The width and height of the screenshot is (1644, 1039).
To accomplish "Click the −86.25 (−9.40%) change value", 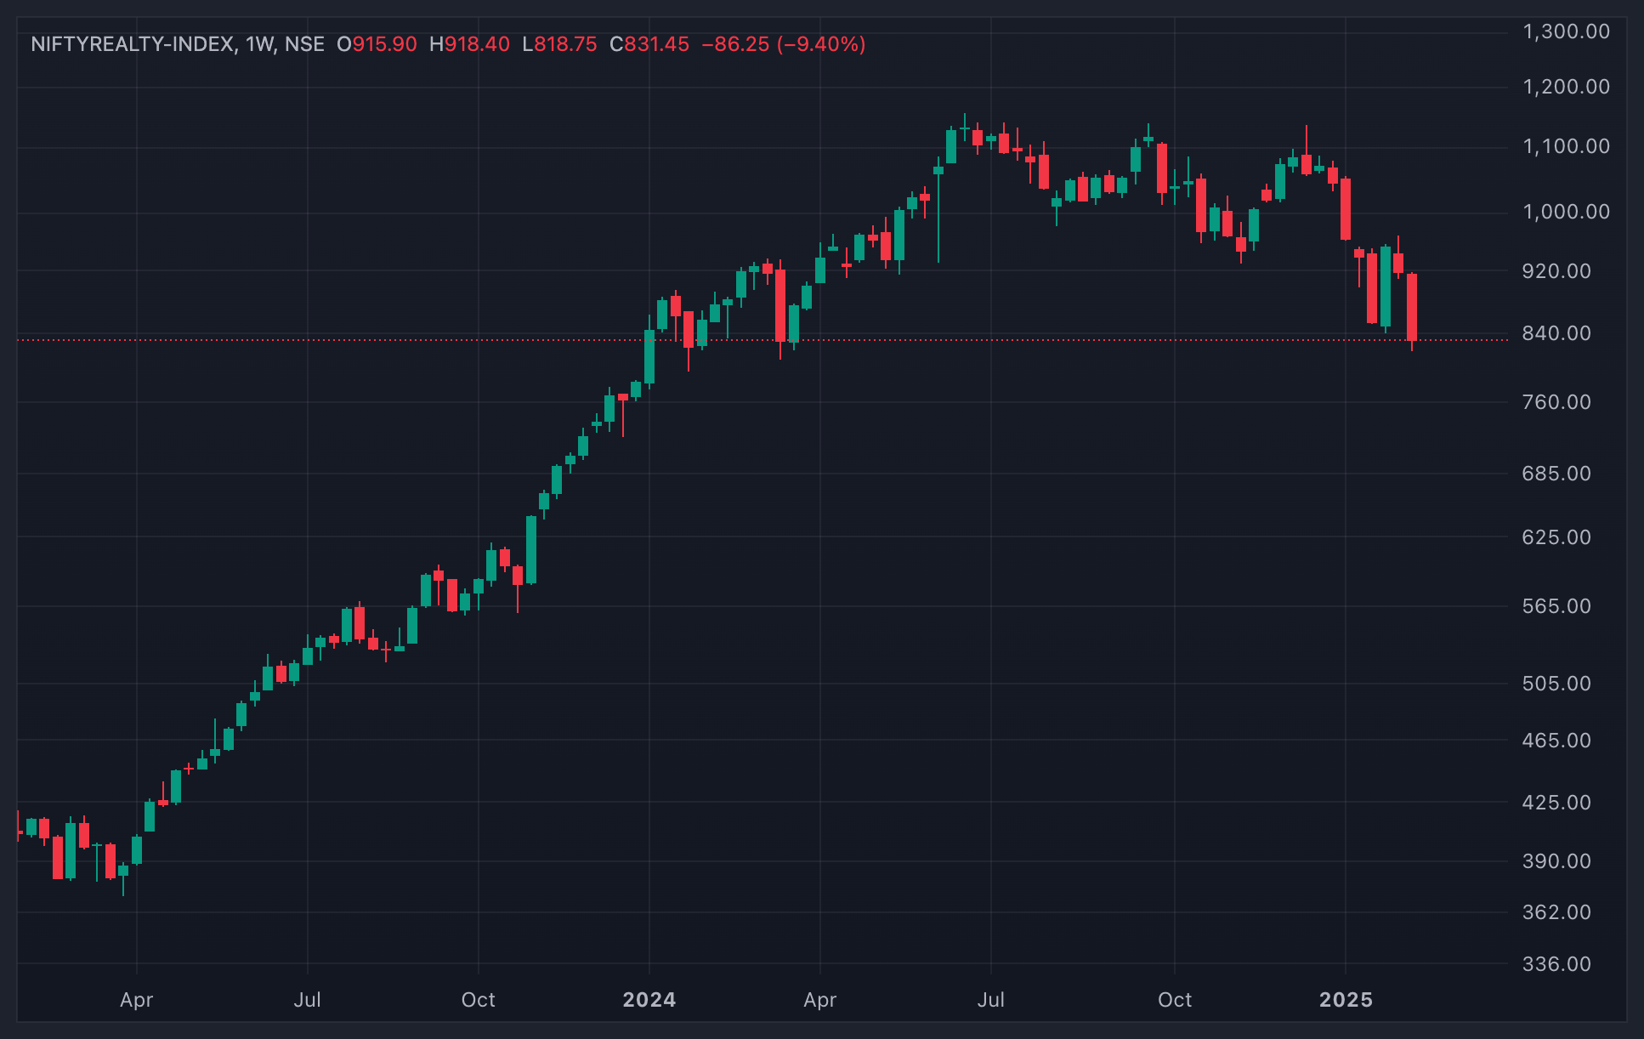I will [784, 44].
